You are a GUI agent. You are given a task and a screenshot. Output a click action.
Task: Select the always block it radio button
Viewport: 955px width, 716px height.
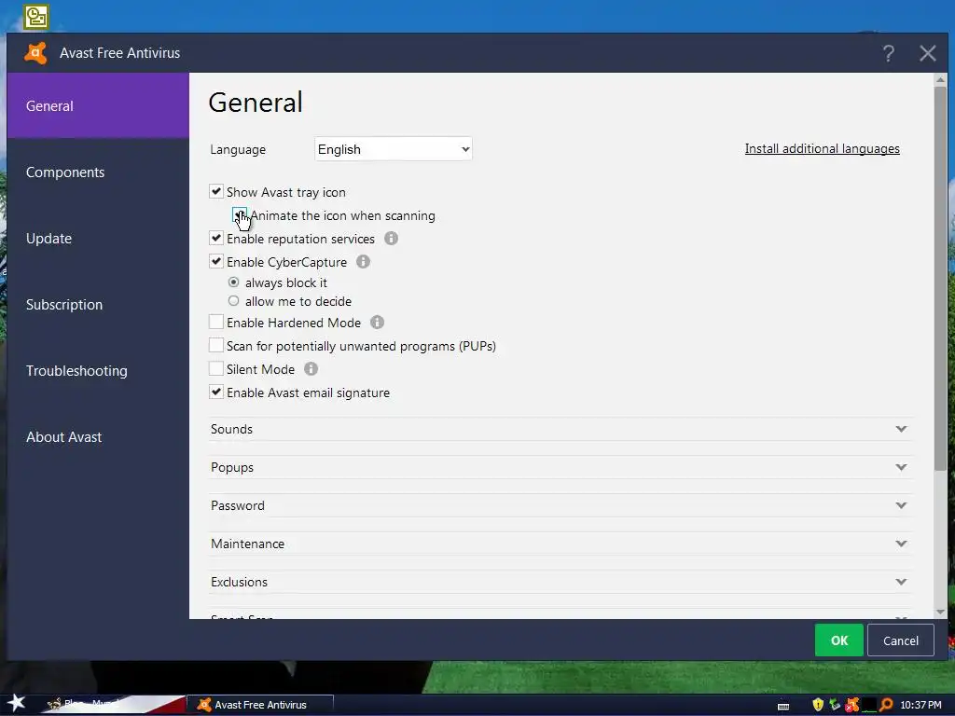click(x=233, y=282)
